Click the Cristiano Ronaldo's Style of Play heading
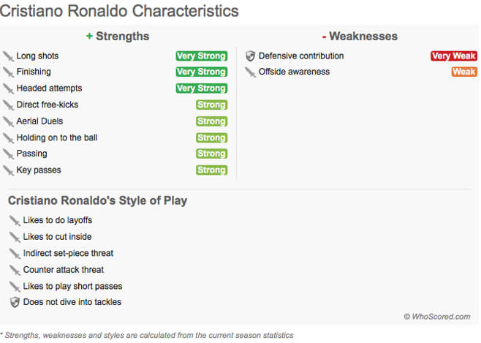Viewport: 481px width, 343px height. coord(96,200)
